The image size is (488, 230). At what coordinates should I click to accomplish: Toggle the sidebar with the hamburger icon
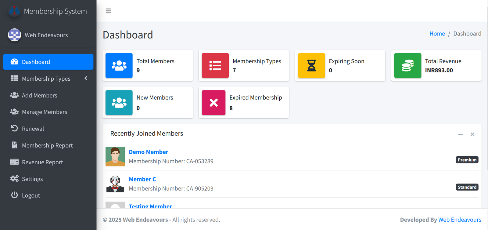point(108,11)
